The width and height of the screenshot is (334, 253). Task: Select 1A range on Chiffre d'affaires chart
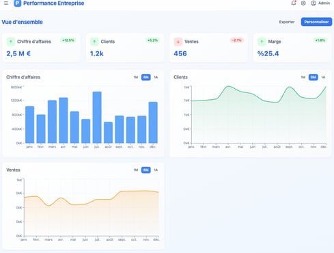(156, 77)
